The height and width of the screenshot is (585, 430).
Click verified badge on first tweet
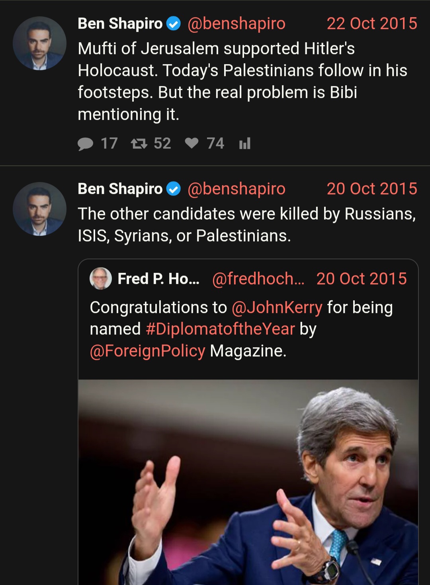tap(173, 24)
